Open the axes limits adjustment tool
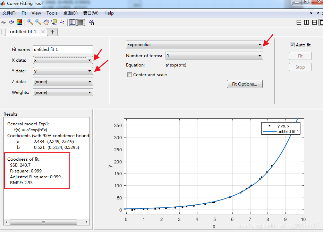This screenshot has width=323, height=232. coord(92,22)
